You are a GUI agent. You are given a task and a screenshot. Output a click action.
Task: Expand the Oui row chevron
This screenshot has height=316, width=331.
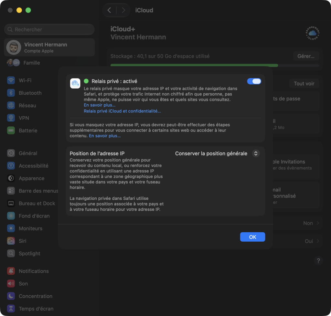click(x=318, y=241)
